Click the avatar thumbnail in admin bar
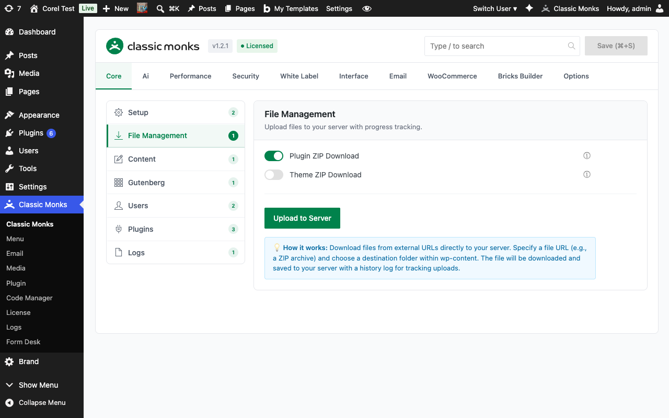The height and width of the screenshot is (418, 669). click(x=142, y=8)
